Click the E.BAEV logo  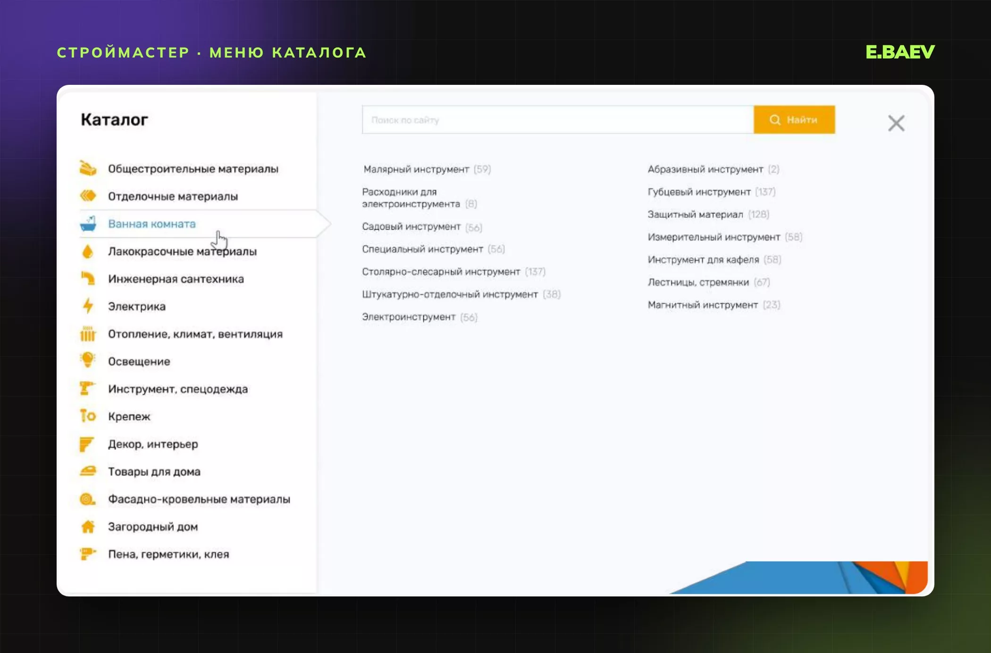point(900,52)
